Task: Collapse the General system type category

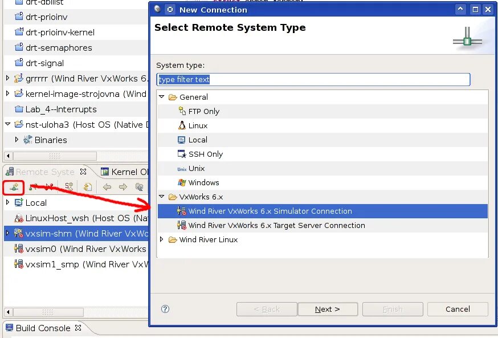Action: [x=162, y=96]
